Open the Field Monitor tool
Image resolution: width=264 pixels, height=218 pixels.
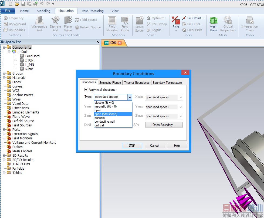pyautogui.click(x=112, y=24)
